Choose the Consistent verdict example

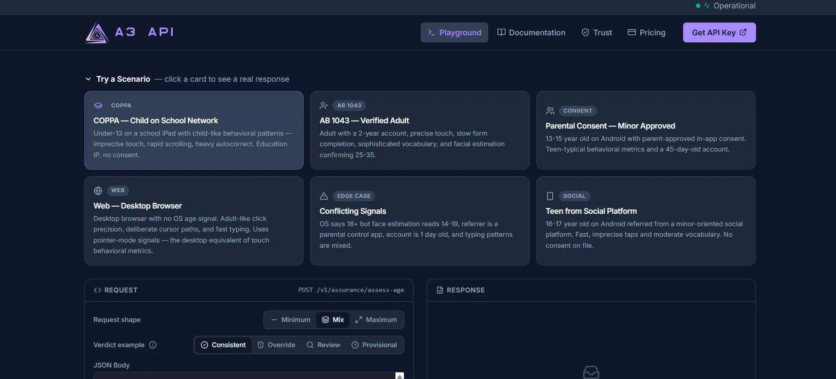click(223, 345)
